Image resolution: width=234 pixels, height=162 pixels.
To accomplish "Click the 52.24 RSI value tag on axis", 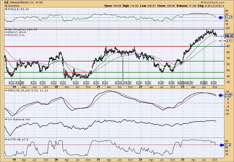I will [x=228, y=17].
